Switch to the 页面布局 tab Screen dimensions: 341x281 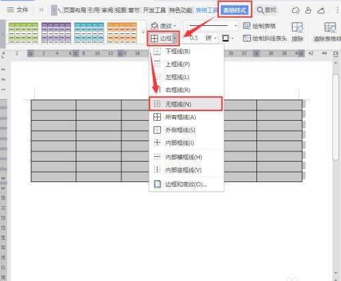74,10
